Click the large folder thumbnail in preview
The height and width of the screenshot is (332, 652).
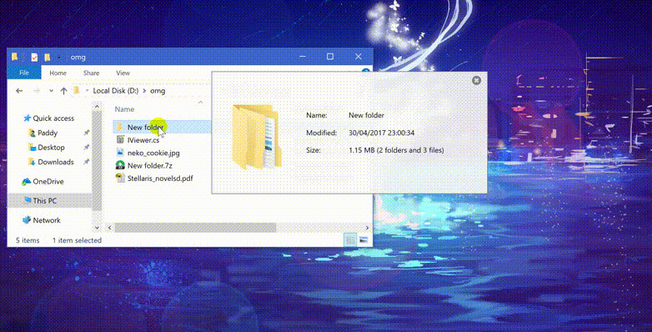coord(257,137)
